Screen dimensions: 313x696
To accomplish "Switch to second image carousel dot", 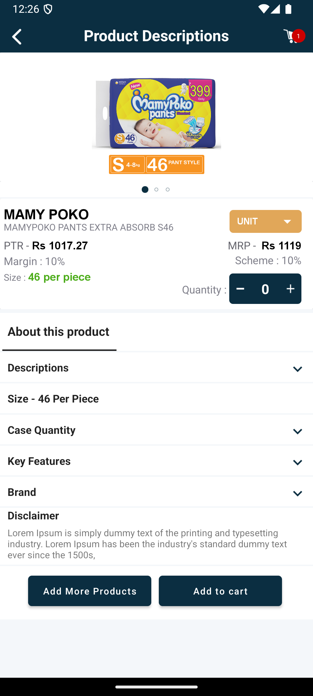I will tap(156, 189).
